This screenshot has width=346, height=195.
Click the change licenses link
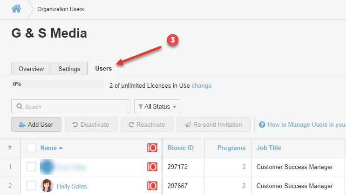pos(202,85)
